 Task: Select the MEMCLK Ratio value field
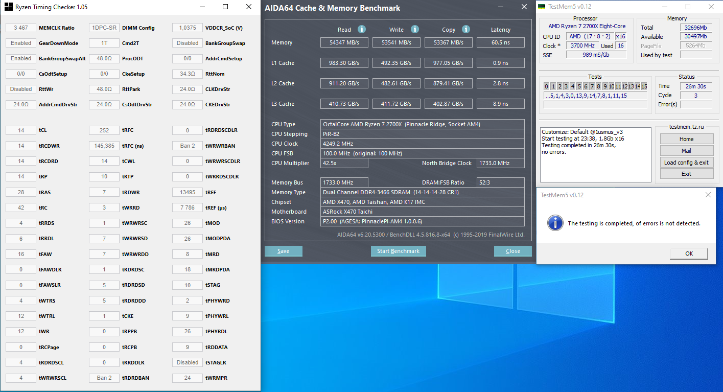(x=21, y=28)
